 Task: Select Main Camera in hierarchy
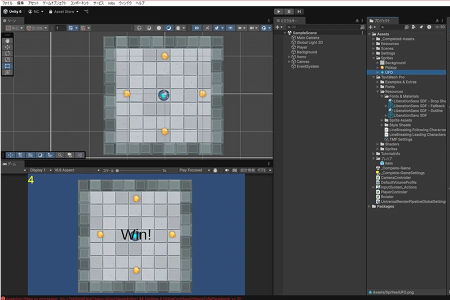pyautogui.click(x=308, y=38)
